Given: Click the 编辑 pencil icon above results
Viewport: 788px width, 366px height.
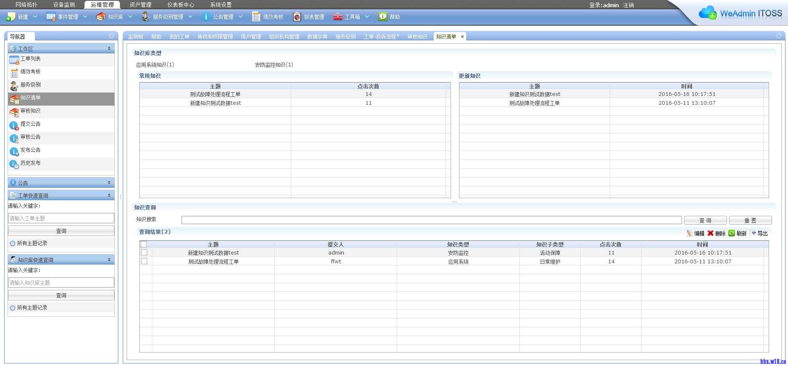Looking at the screenshot, I should [x=689, y=233].
